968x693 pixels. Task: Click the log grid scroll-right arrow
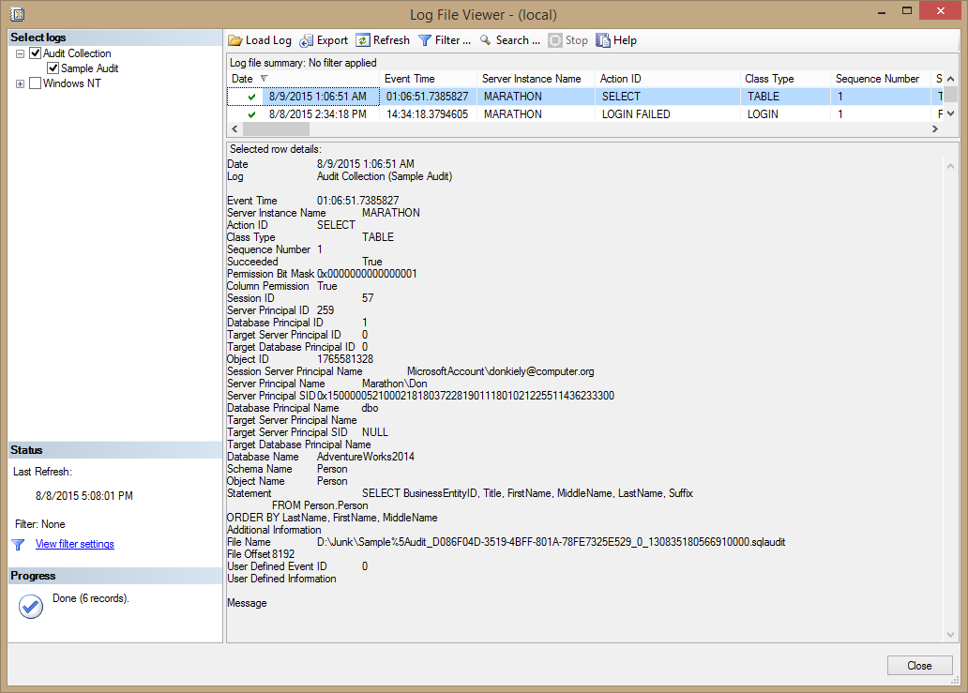tap(934, 129)
